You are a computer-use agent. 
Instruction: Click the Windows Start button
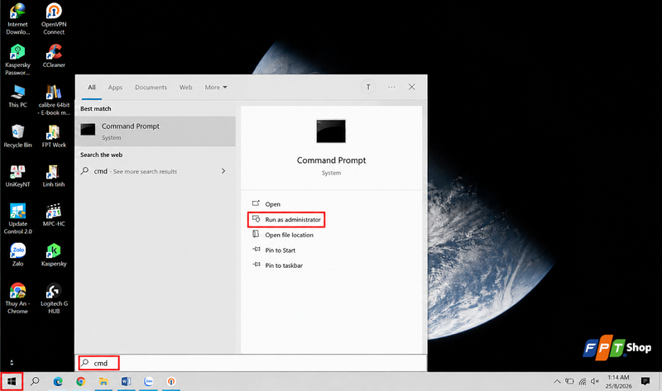(12, 381)
